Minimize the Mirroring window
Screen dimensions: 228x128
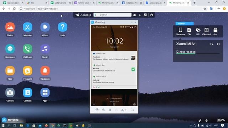click(132, 22)
